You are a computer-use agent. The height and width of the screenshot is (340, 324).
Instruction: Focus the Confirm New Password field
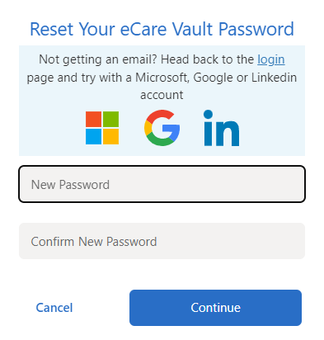162,241
